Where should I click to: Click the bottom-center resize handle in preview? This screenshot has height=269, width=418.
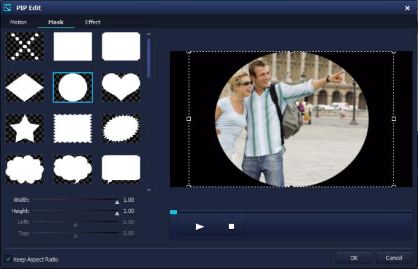tap(291, 186)
